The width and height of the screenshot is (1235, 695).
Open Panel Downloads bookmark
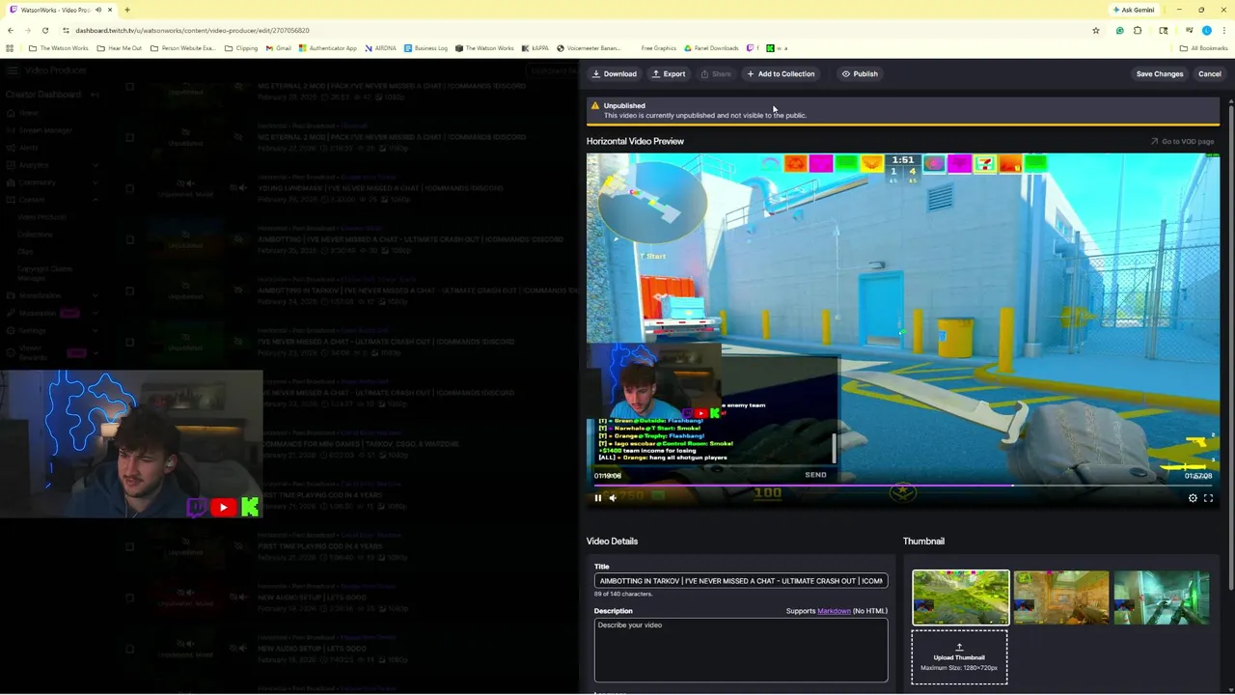(710, 48)
